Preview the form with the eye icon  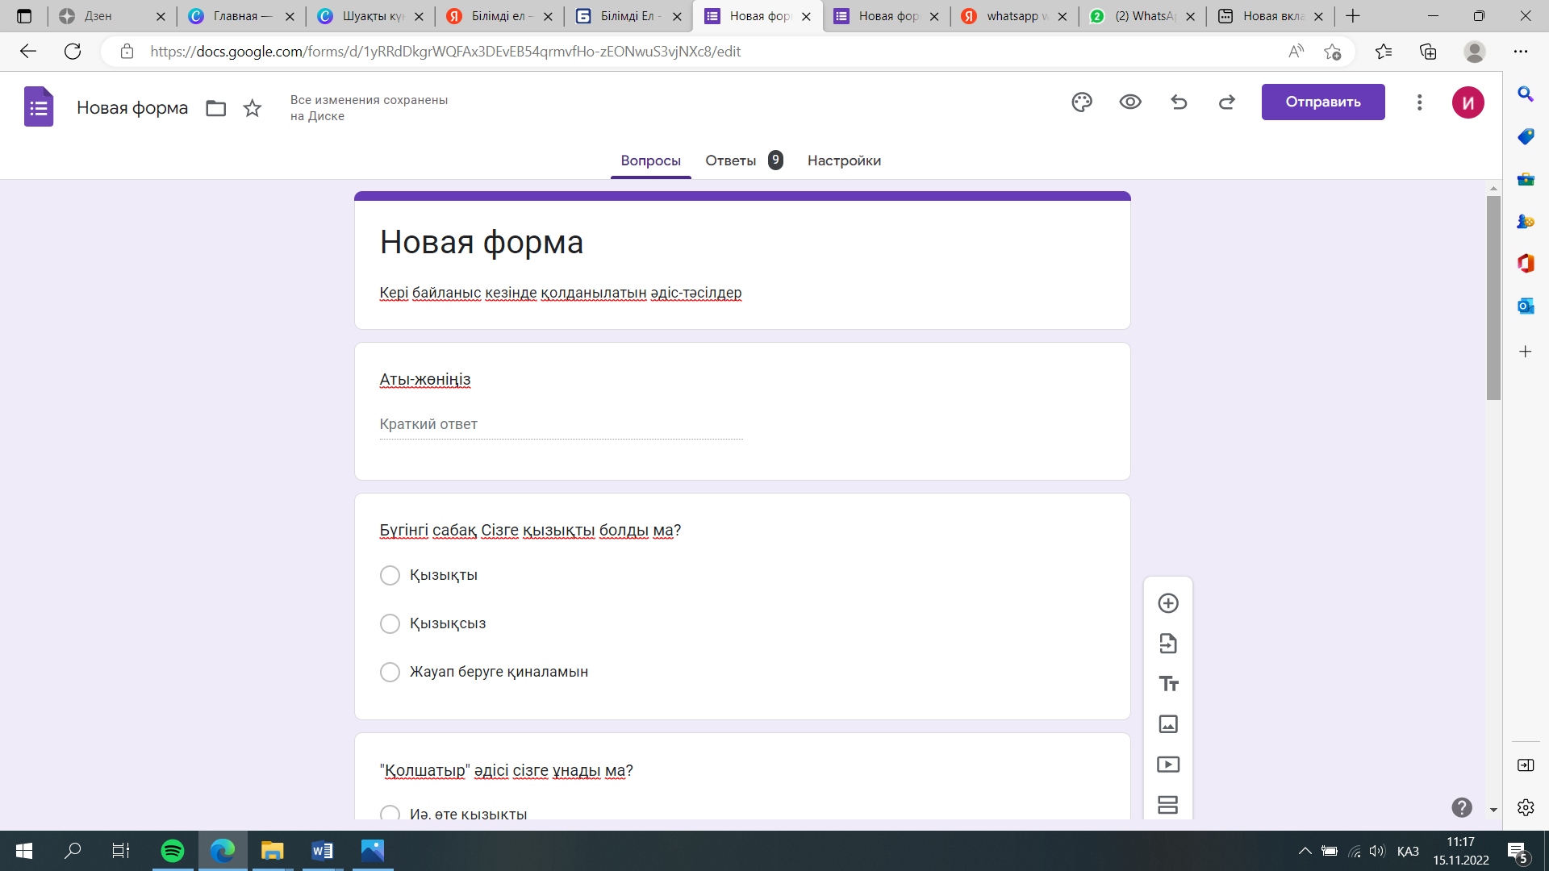[x=1130, y=102]
